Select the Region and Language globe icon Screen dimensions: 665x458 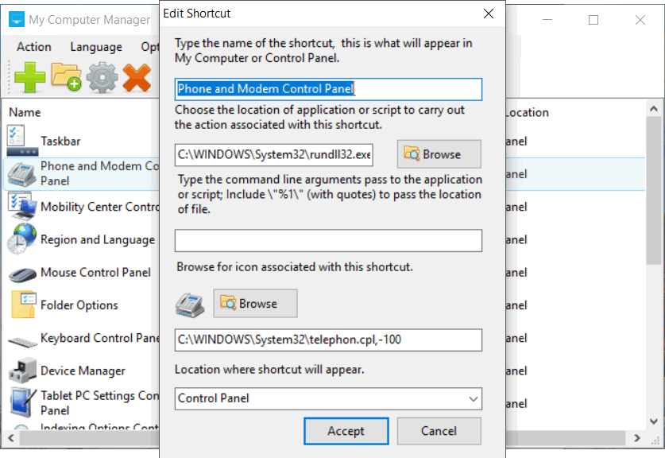point(22,239)
